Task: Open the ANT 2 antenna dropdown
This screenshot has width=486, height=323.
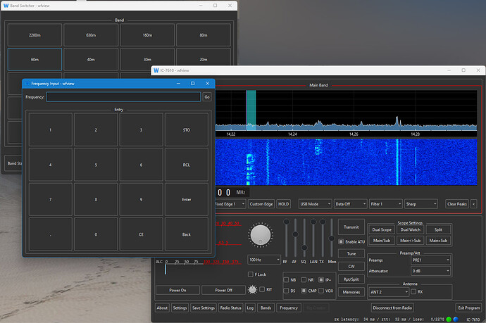Action: (x=389, y=292)
